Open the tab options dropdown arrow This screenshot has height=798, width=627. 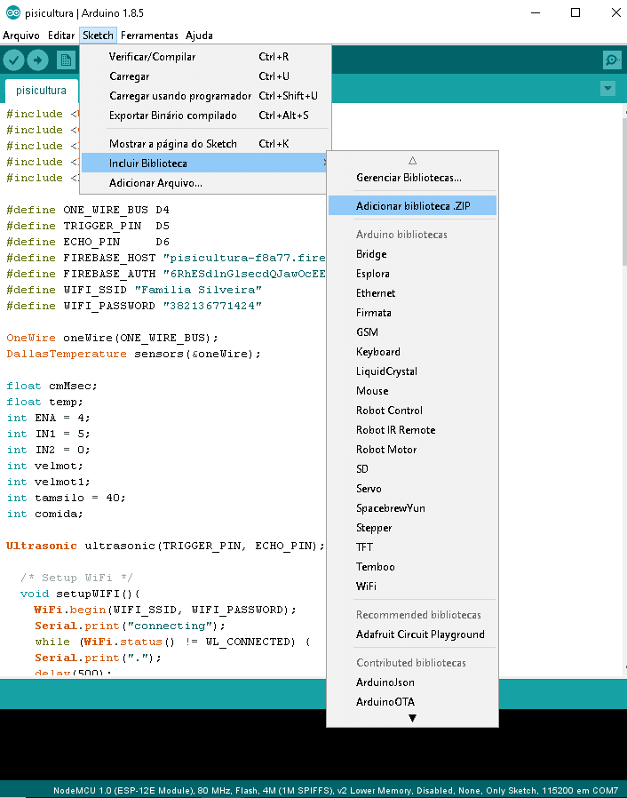tap(607, 89)
